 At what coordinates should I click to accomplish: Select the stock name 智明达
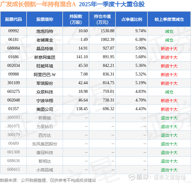tap(45, 161)
